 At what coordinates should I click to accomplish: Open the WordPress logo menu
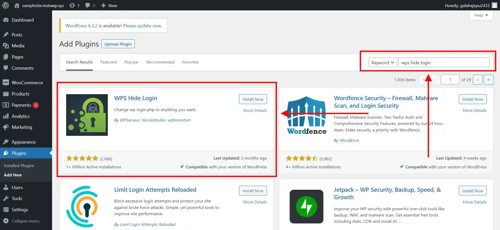[x=5, y=5]
